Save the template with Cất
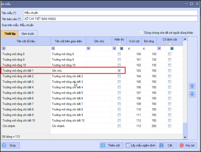The height and width of the screenshot is (152, 201). coord(167,145)
